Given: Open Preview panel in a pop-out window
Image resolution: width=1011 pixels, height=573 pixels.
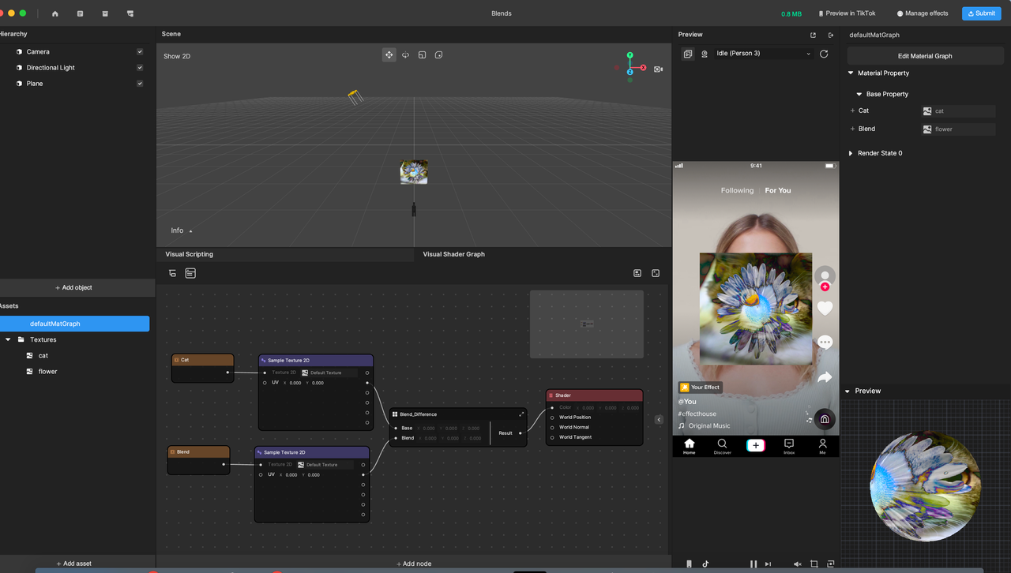Looking at the screenshot, I should click(813, 35).
